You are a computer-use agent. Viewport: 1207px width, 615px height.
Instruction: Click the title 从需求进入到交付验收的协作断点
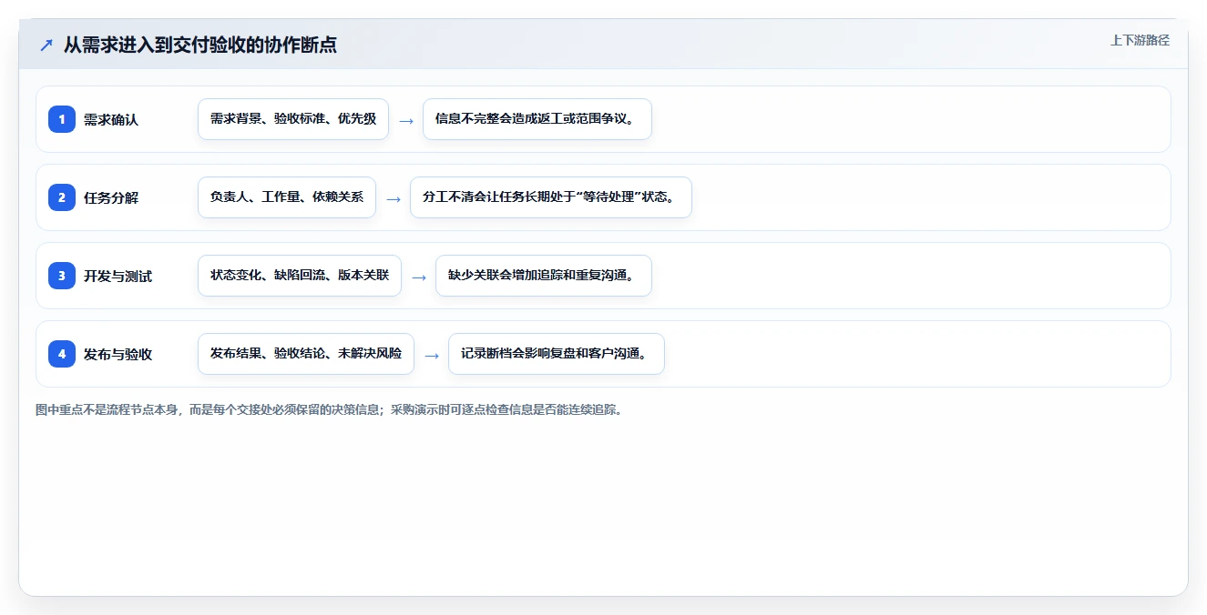200,45
